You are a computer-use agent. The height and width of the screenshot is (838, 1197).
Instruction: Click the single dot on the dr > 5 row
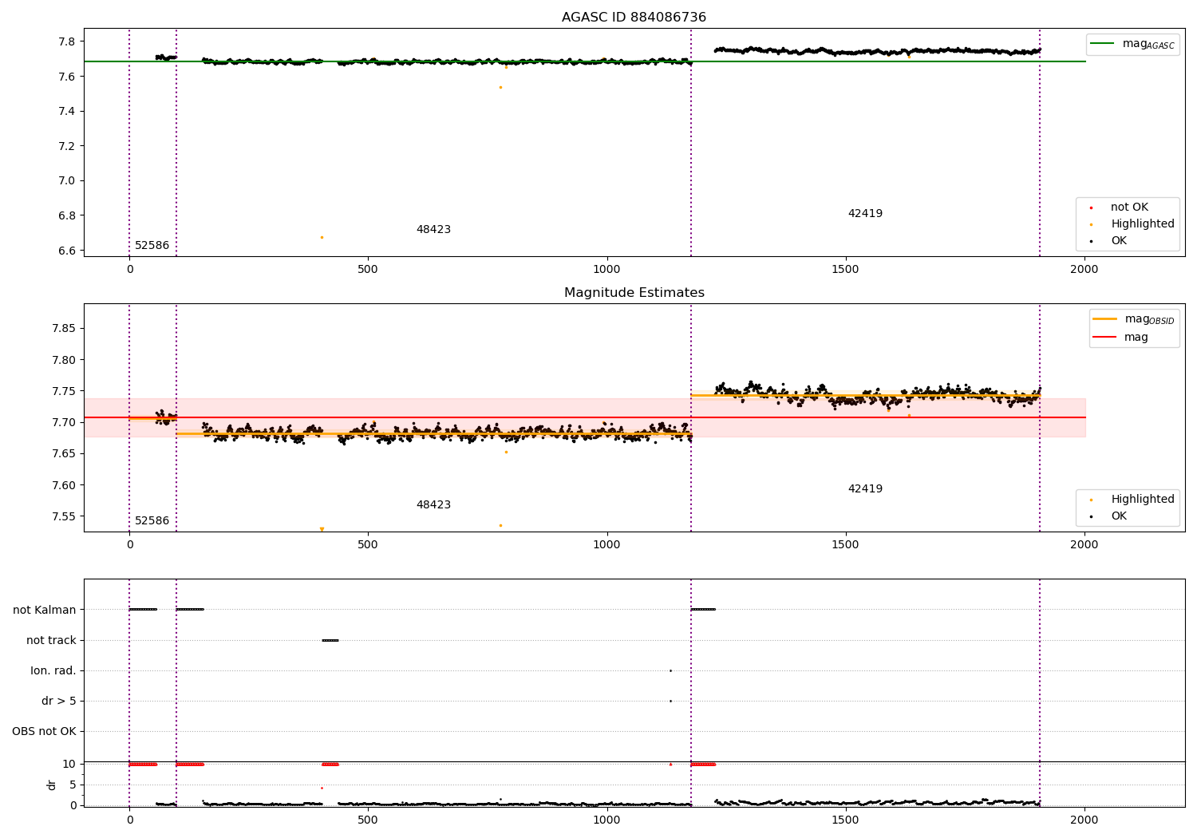click(x=670, y=701)
